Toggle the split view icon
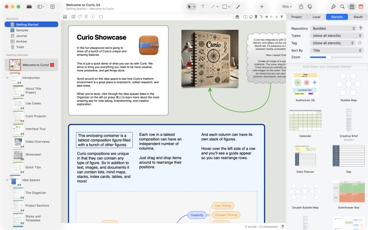Viewport: 368px width, 230px height. coord(245,17)
